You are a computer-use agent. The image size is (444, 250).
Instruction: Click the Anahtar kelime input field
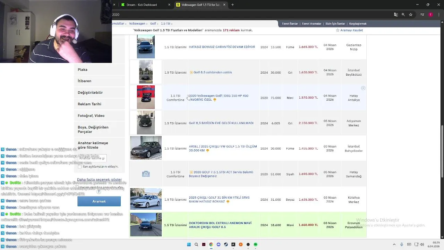tap(92, 158)
